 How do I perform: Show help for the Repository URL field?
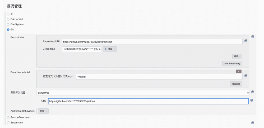click(246, 41)
